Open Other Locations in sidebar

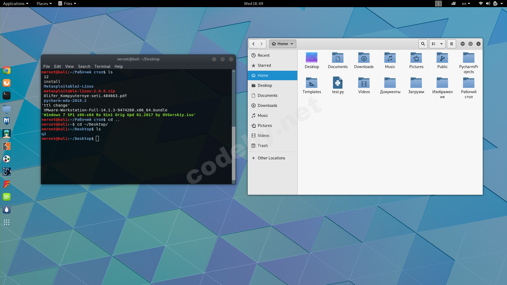pos(271,158)
